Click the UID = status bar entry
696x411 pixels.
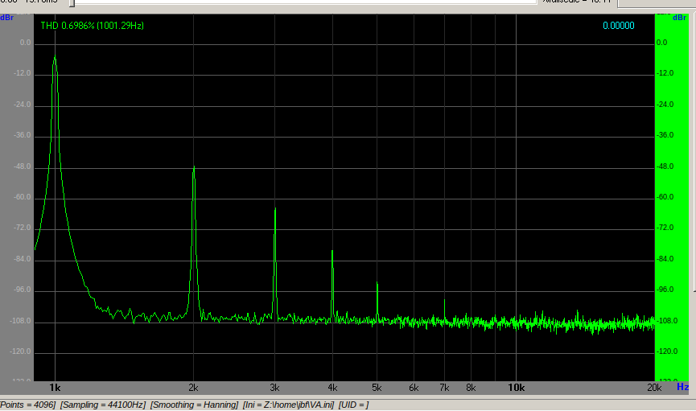click(x=353, y=405)
